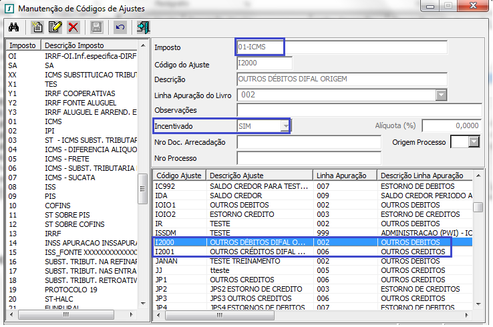Click the exit door icon
The width and height of the screenshot is (493, 327).
click(143, 27)
